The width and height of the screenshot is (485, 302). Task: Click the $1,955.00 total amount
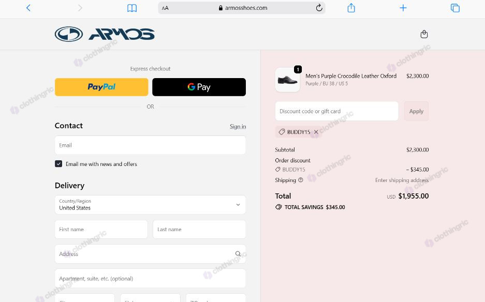tap(414, 196)
